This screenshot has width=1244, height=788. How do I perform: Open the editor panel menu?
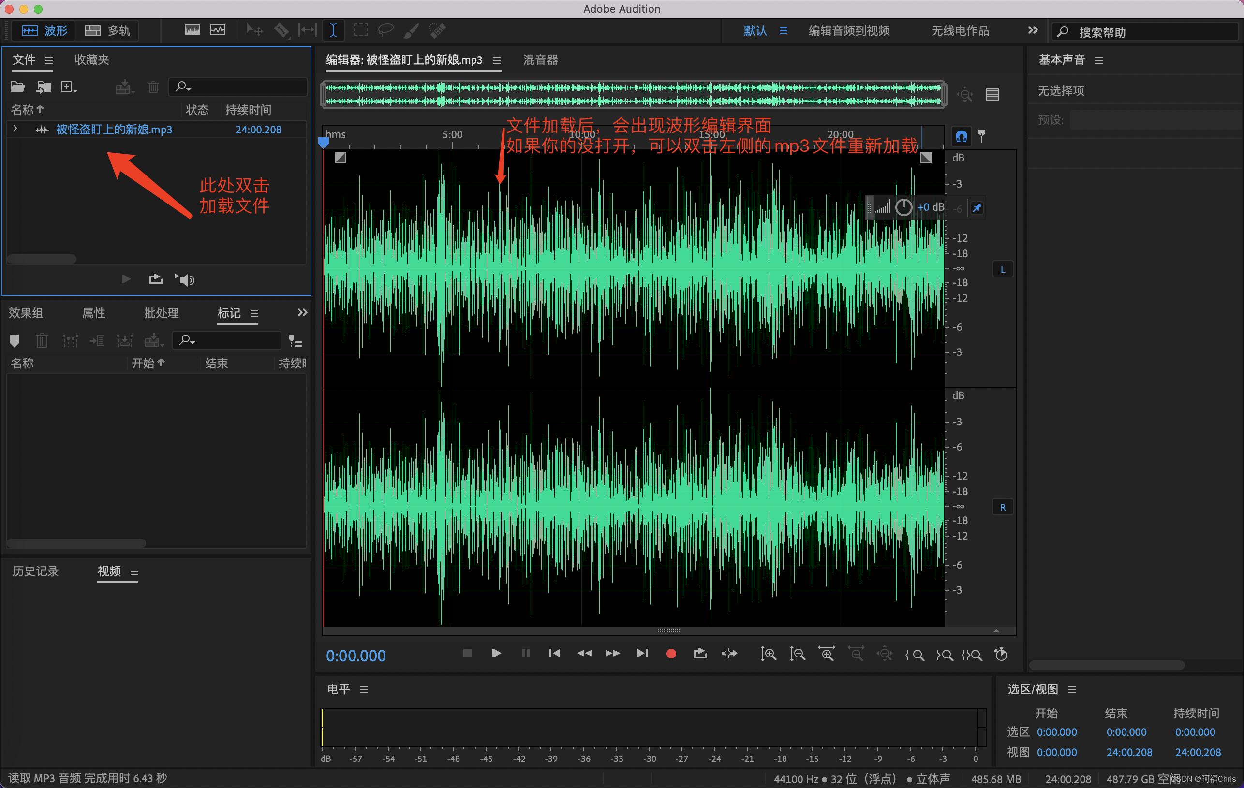point(497,60)
